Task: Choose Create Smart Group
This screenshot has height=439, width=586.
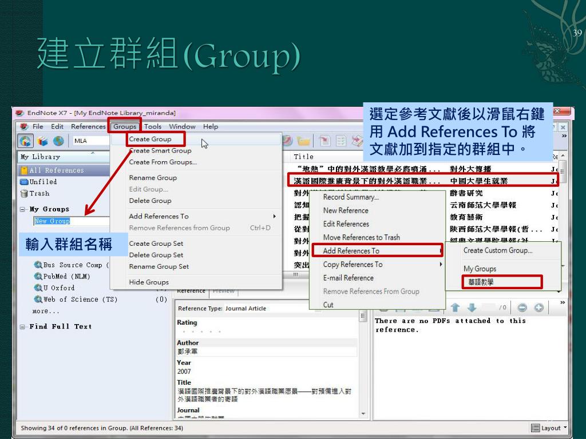Action: click(x=160, y=150)
